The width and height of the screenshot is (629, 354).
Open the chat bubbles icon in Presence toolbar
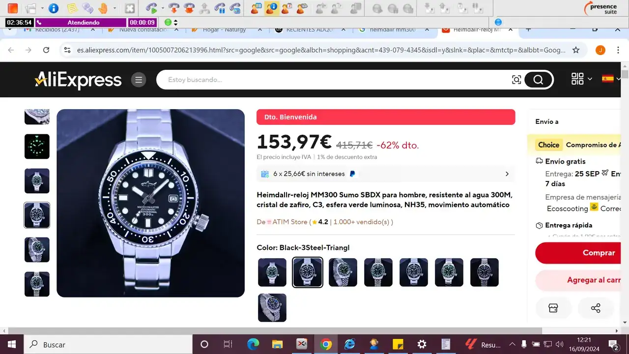(87, 8)
